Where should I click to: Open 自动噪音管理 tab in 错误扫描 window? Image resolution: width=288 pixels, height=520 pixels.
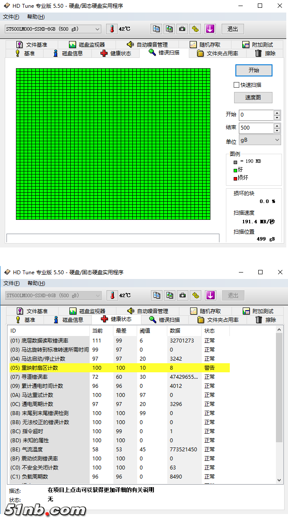[x=147, y=44]
